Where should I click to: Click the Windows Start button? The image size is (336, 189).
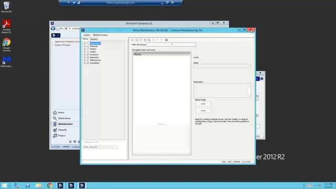(x=4, y=185)
